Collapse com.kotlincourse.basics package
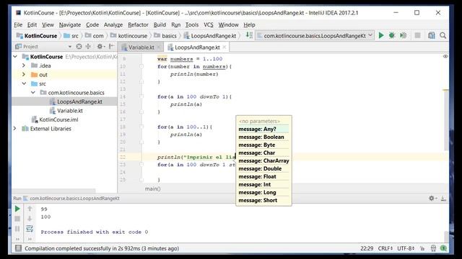Viewport: 462px width, 259px height. (x=33, y=93)
